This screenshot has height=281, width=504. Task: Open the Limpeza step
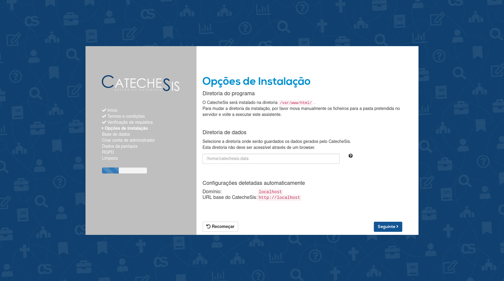(109, 158)
